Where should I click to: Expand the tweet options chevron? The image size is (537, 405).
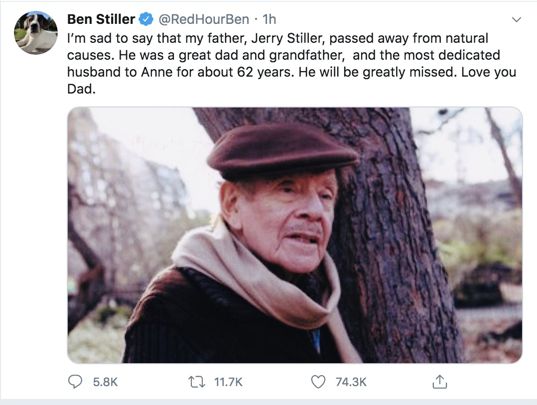click(x=517, y=20)
